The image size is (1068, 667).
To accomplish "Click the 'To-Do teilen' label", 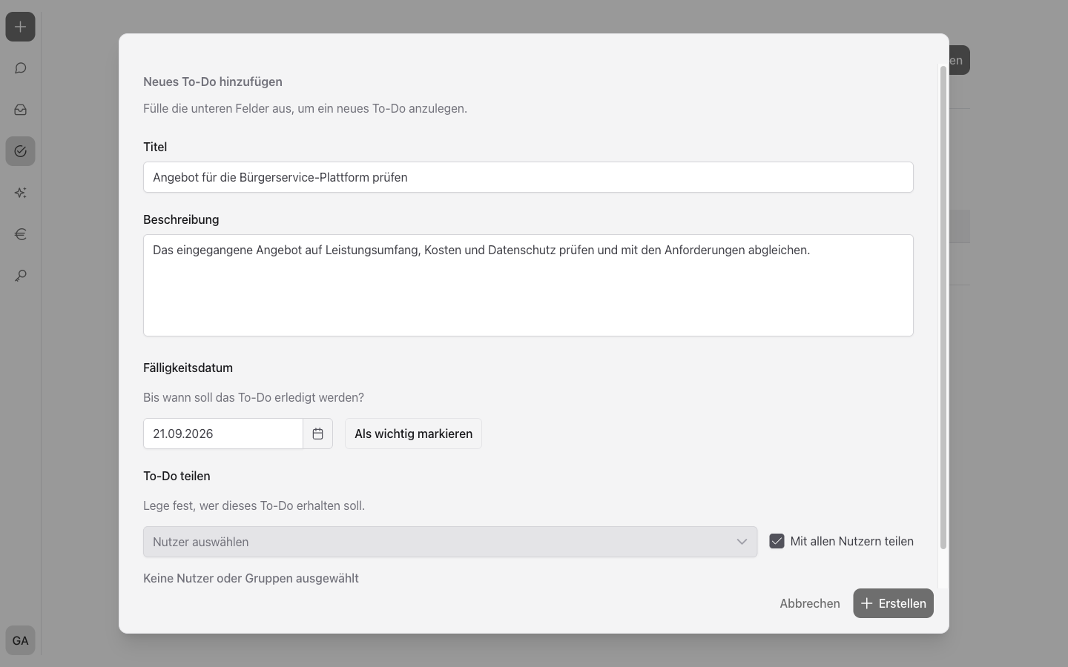I will tap(177, 476).
